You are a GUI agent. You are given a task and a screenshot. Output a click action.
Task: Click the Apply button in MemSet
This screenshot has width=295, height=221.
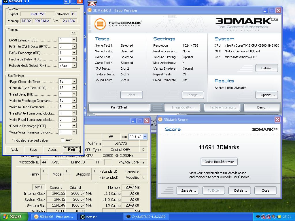14,150
